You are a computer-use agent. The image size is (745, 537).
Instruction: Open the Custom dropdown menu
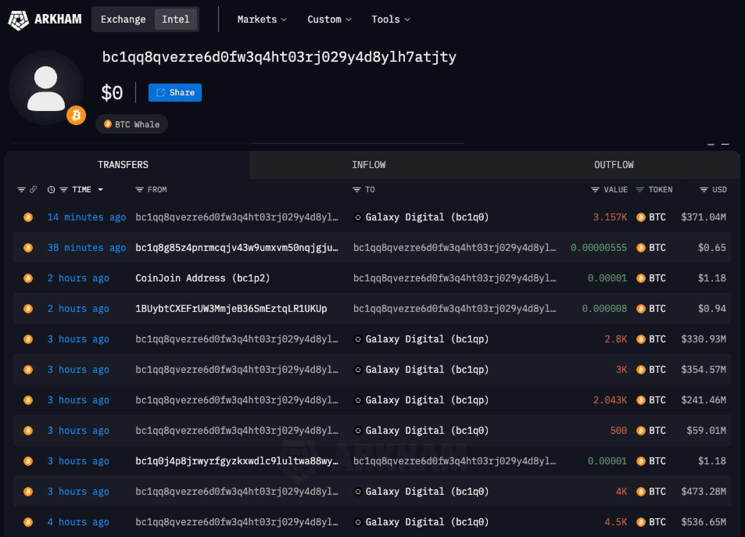pos(329,20)
